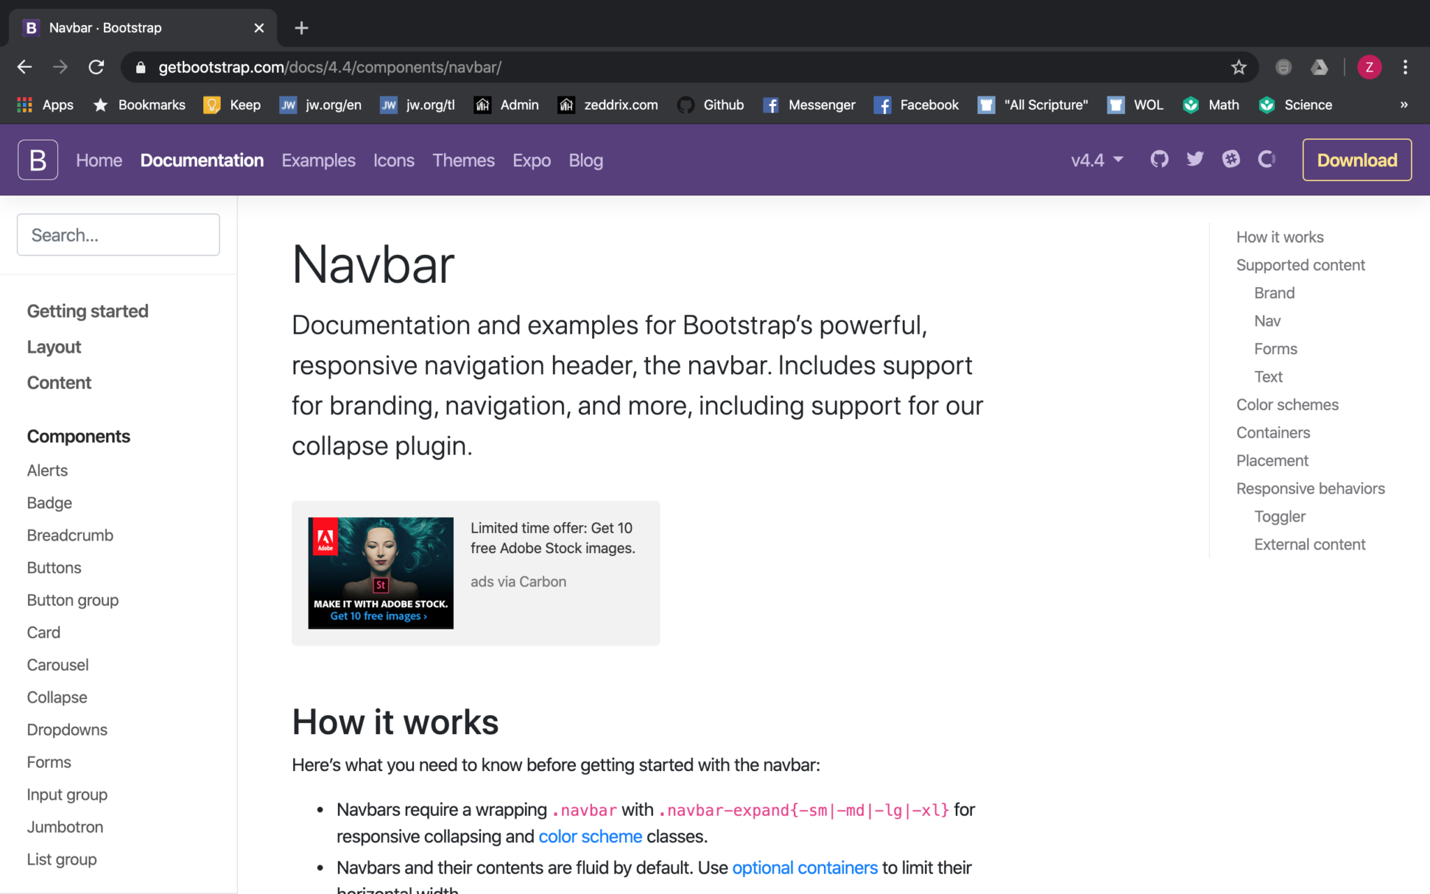The height and width of the screenshot is (894, 1430).
Task: Open the bookmarks bar overflow chevron
Action: tap(1403, 105)
